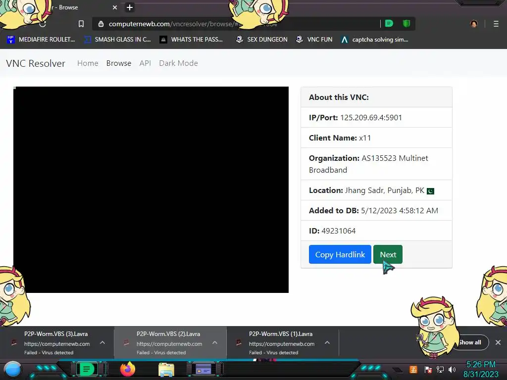Open the purple window app in taskbar

tap(203, 369)
